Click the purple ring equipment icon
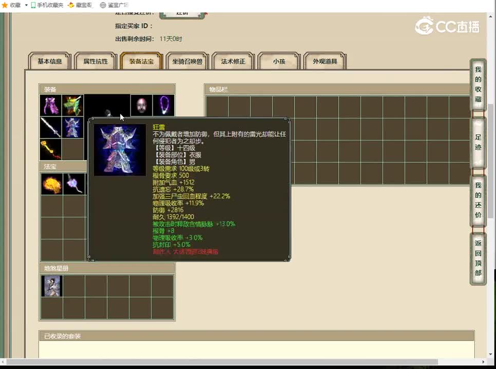The height and width of the screenshot is (369, 496). tap(163, 105)
